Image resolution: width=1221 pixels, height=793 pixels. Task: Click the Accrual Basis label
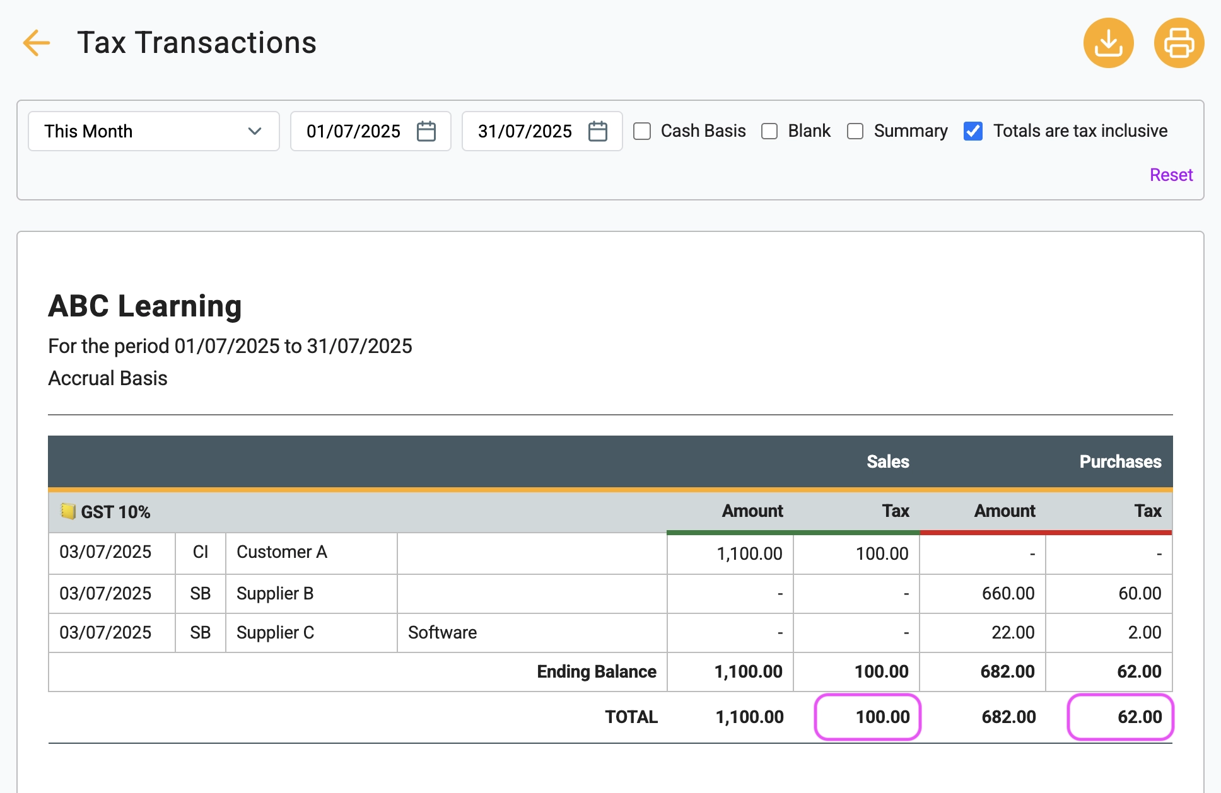coord(108,378)
